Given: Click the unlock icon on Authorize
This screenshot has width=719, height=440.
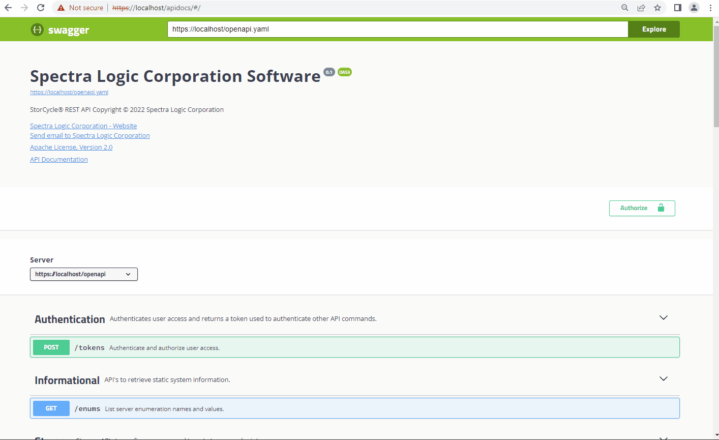Looking at the screenshot, I should coord(661,208).
